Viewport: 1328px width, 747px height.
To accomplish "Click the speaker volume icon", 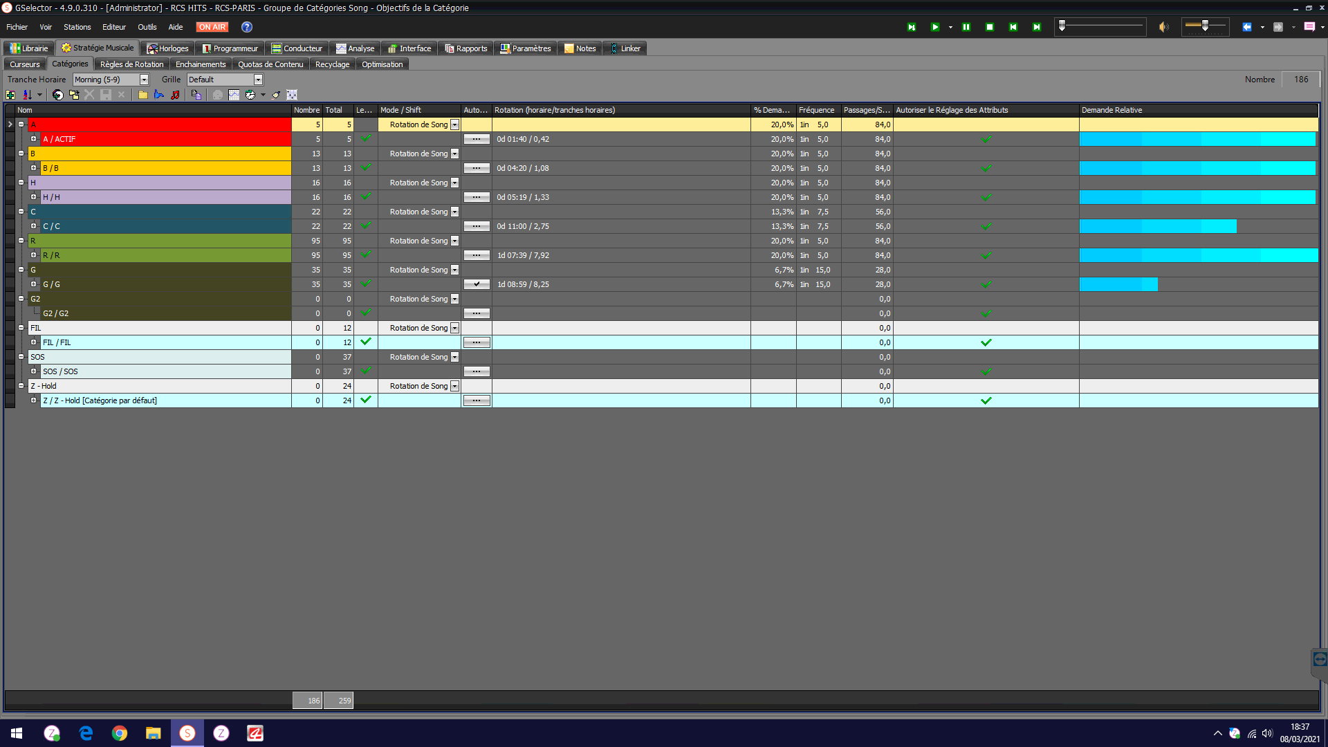I will tap(1164, 27).
